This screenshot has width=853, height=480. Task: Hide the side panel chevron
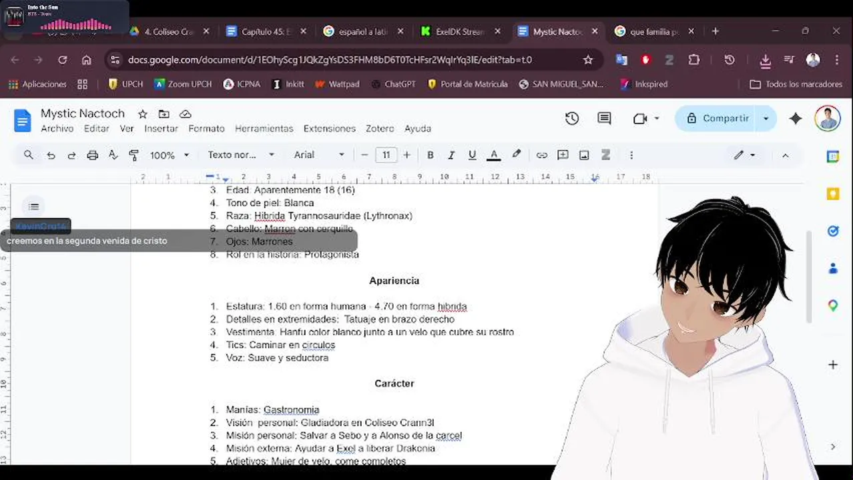click(833, 447)
